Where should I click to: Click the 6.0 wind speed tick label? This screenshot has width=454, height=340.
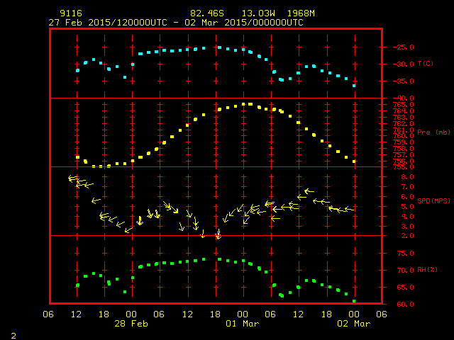407,197
